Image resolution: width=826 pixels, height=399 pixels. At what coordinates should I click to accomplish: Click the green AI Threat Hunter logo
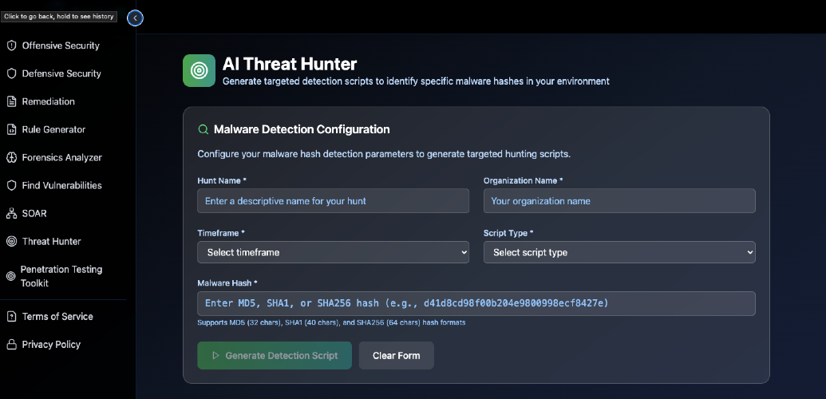(x=200, y=71)
